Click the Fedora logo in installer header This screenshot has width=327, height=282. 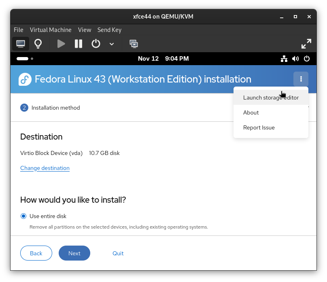(25, 79)
